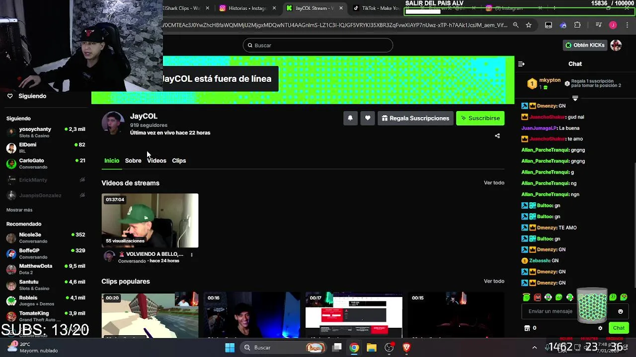Image resolution: width=636 pixels, height=357 pixels.
Task: Open the MatthewDota recommended channel
Action: [46, 269]
